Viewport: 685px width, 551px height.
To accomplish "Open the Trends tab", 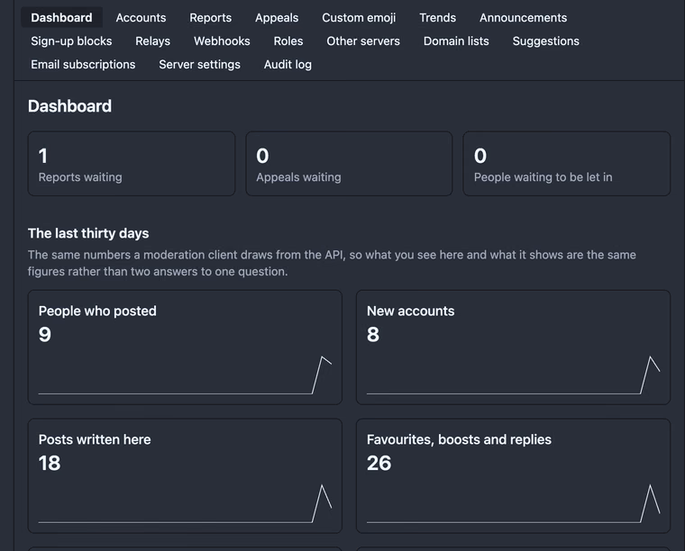I will (x=438, y=17).
